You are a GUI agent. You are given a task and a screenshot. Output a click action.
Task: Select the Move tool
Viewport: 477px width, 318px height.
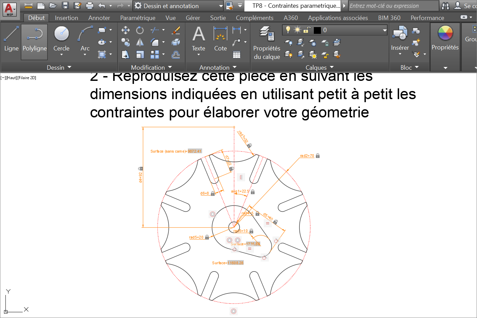point(126,30)
